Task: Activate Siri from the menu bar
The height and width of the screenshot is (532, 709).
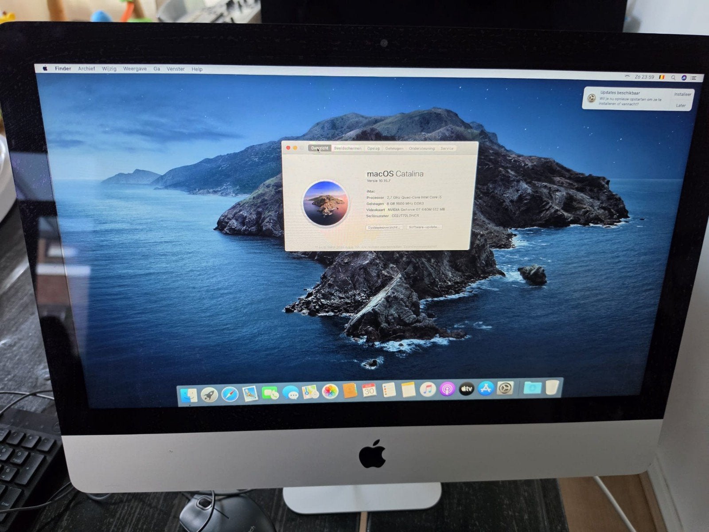Action: click(684, 78)
